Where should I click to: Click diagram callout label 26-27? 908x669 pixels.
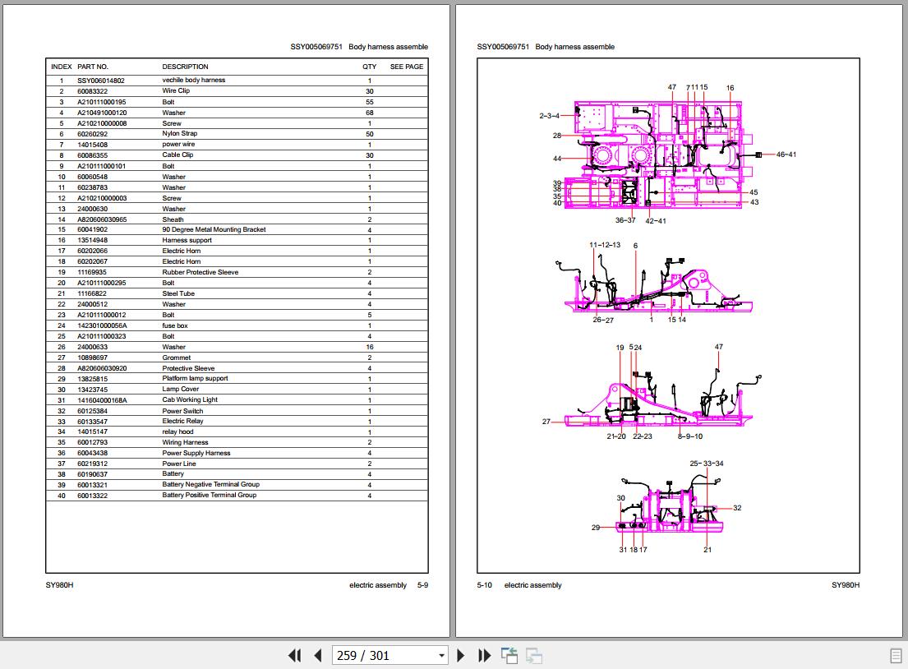pos(603,320)
